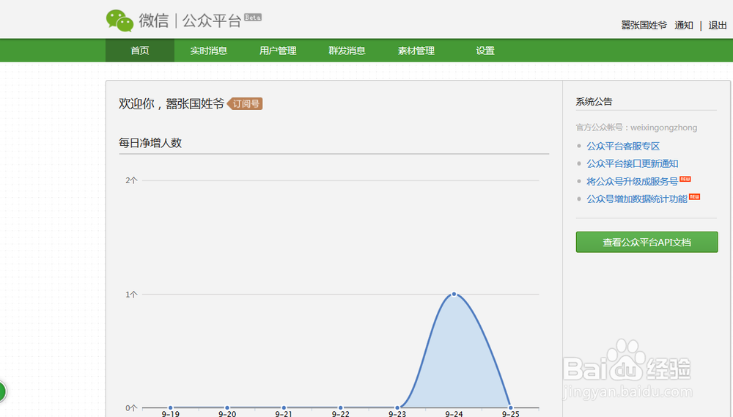The image size is (733, 417).
Task: Go to 用户管理 tab
Action: (x=278, y=51)
